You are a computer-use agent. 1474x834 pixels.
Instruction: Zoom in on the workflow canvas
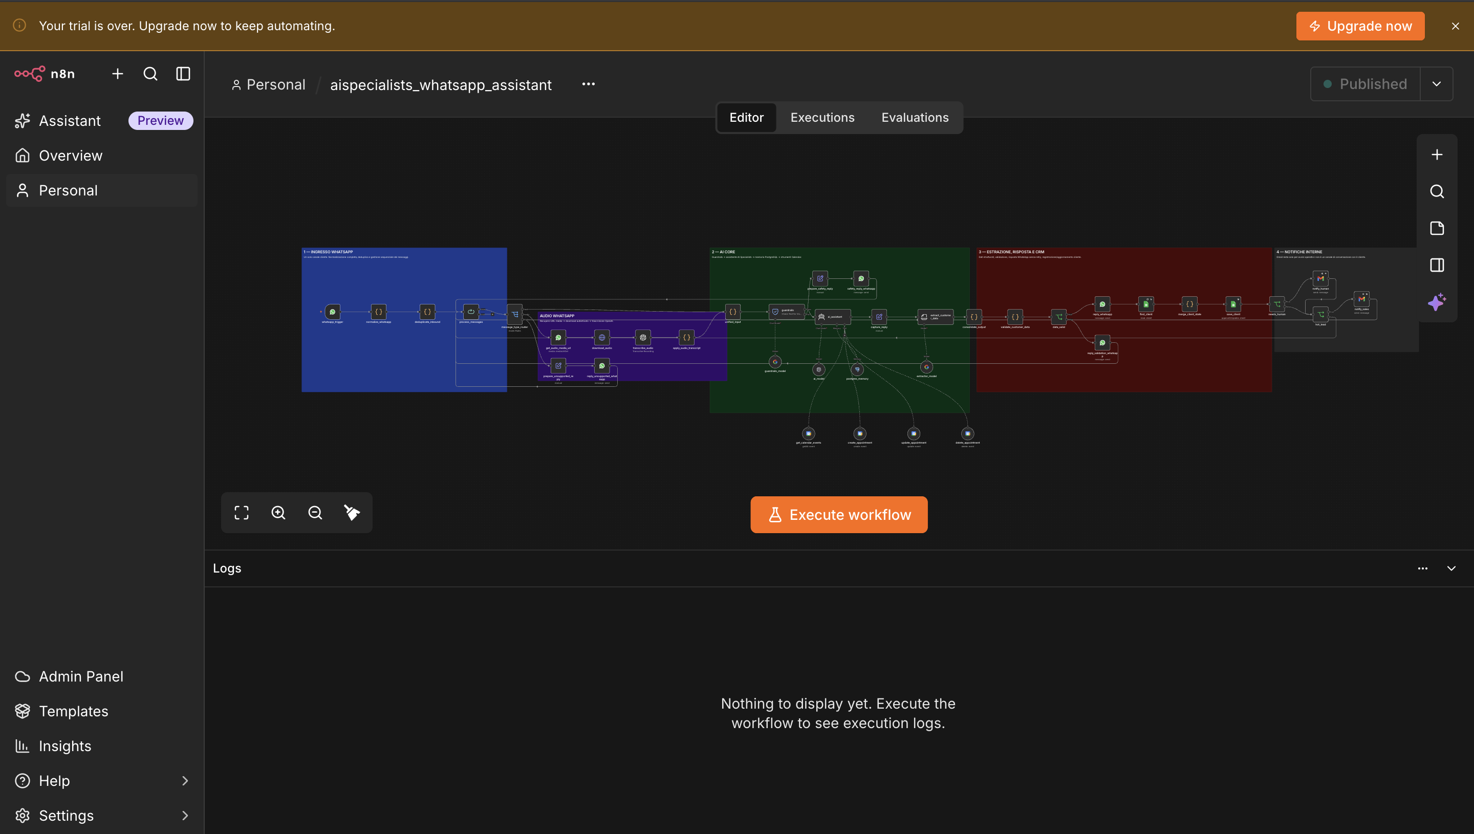click(x=278, y=513)
